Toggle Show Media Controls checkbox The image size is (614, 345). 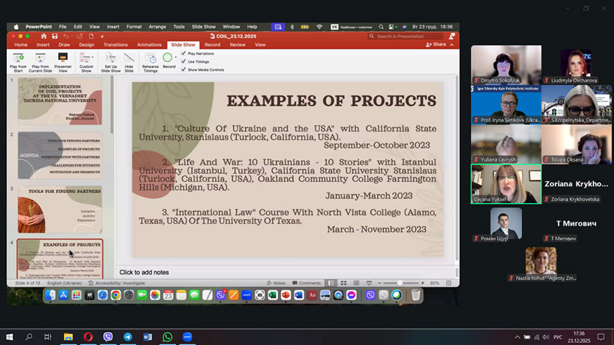184,70
